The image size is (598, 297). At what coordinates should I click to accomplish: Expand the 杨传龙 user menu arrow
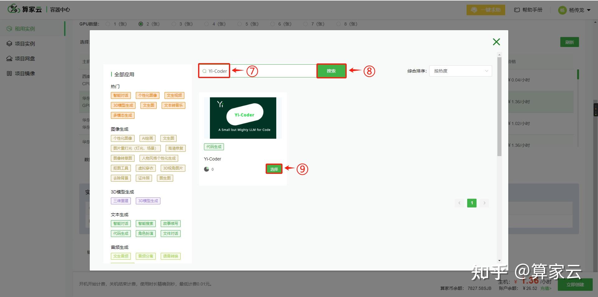click(589, 10)
